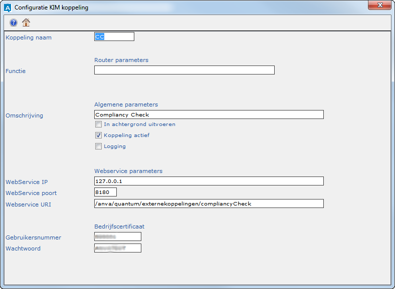Click the Wachtwoord password field
The image size is (395, 289).
[117, 248]
